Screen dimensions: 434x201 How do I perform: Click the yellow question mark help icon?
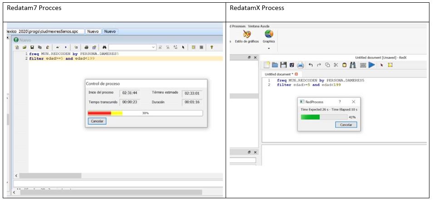[211, 47]
